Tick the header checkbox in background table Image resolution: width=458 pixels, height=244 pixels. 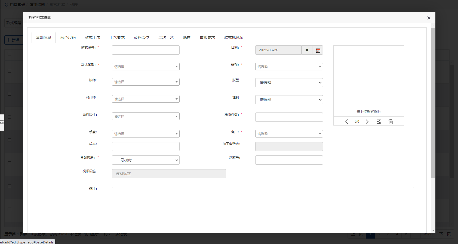(x=9, y=54)
